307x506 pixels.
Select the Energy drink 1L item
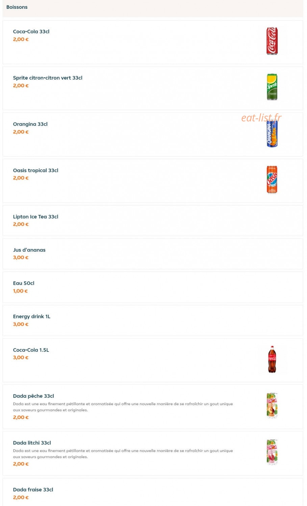tap(153, 320)
